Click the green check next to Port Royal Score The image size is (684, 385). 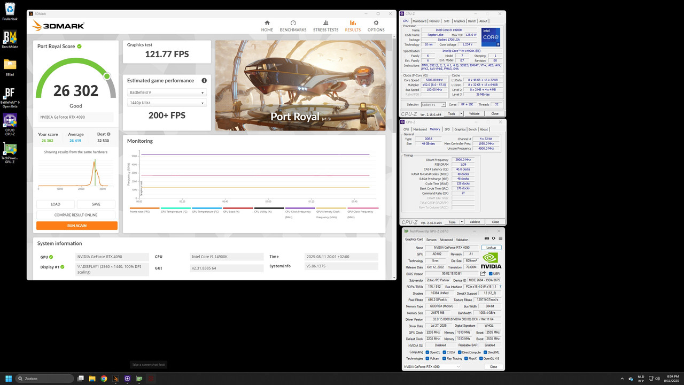point(80,47)
